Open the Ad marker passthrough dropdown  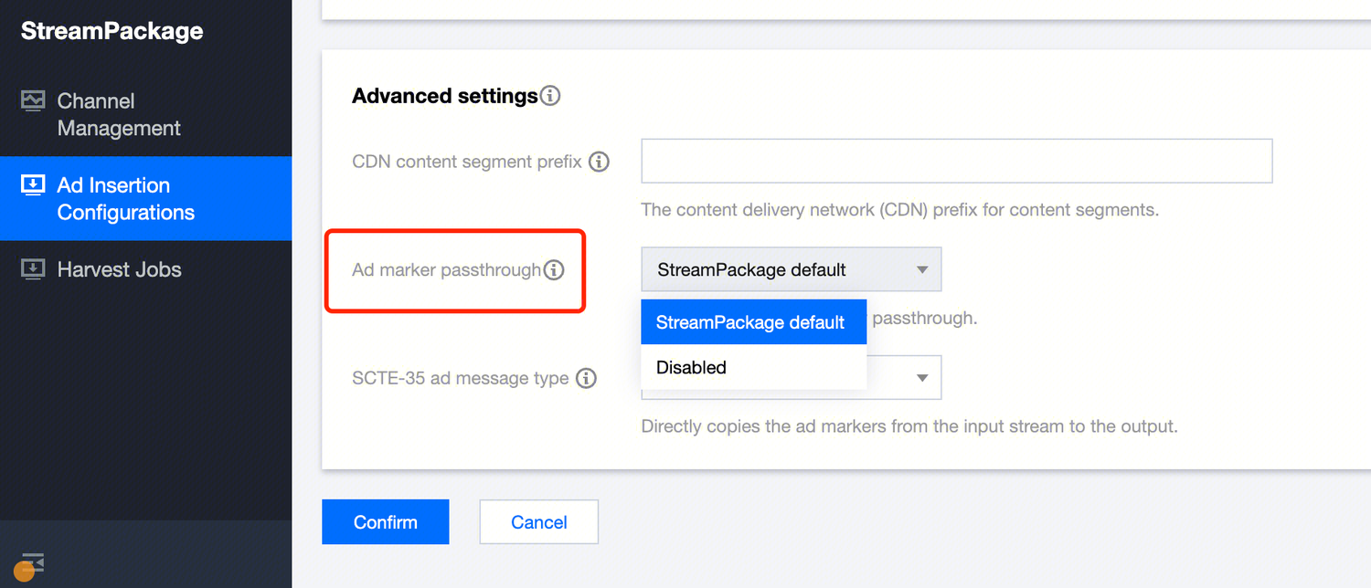click(x=791, y=270)
